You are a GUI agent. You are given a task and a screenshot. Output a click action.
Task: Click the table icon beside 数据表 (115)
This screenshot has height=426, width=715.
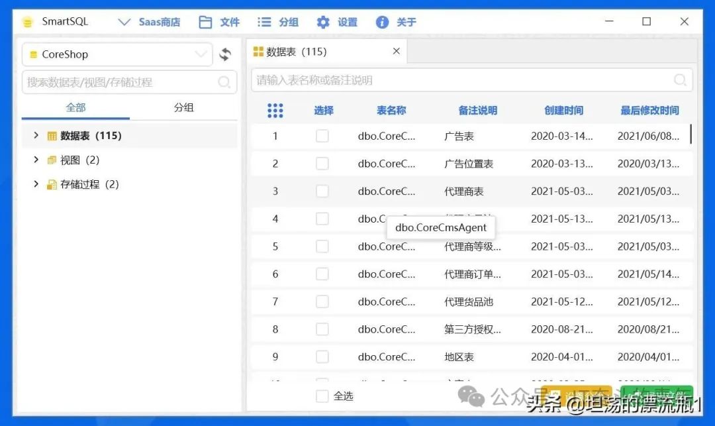pos(52,136)
